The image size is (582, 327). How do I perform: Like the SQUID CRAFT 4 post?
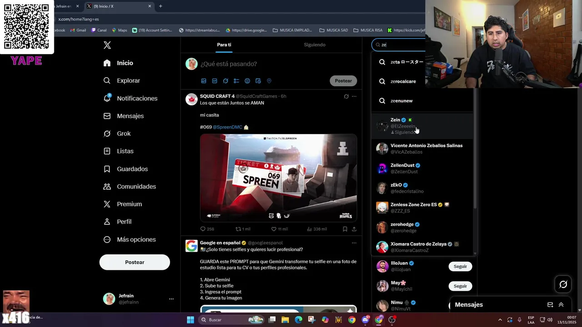[x=279, y=229]
